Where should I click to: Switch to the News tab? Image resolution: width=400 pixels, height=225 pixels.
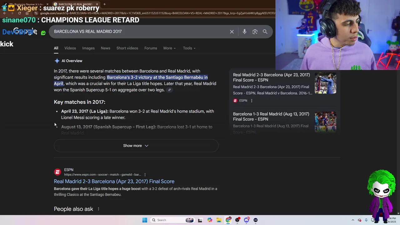(105, 48)
